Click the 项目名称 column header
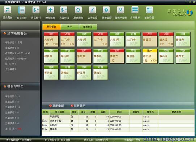 (60, 112)
